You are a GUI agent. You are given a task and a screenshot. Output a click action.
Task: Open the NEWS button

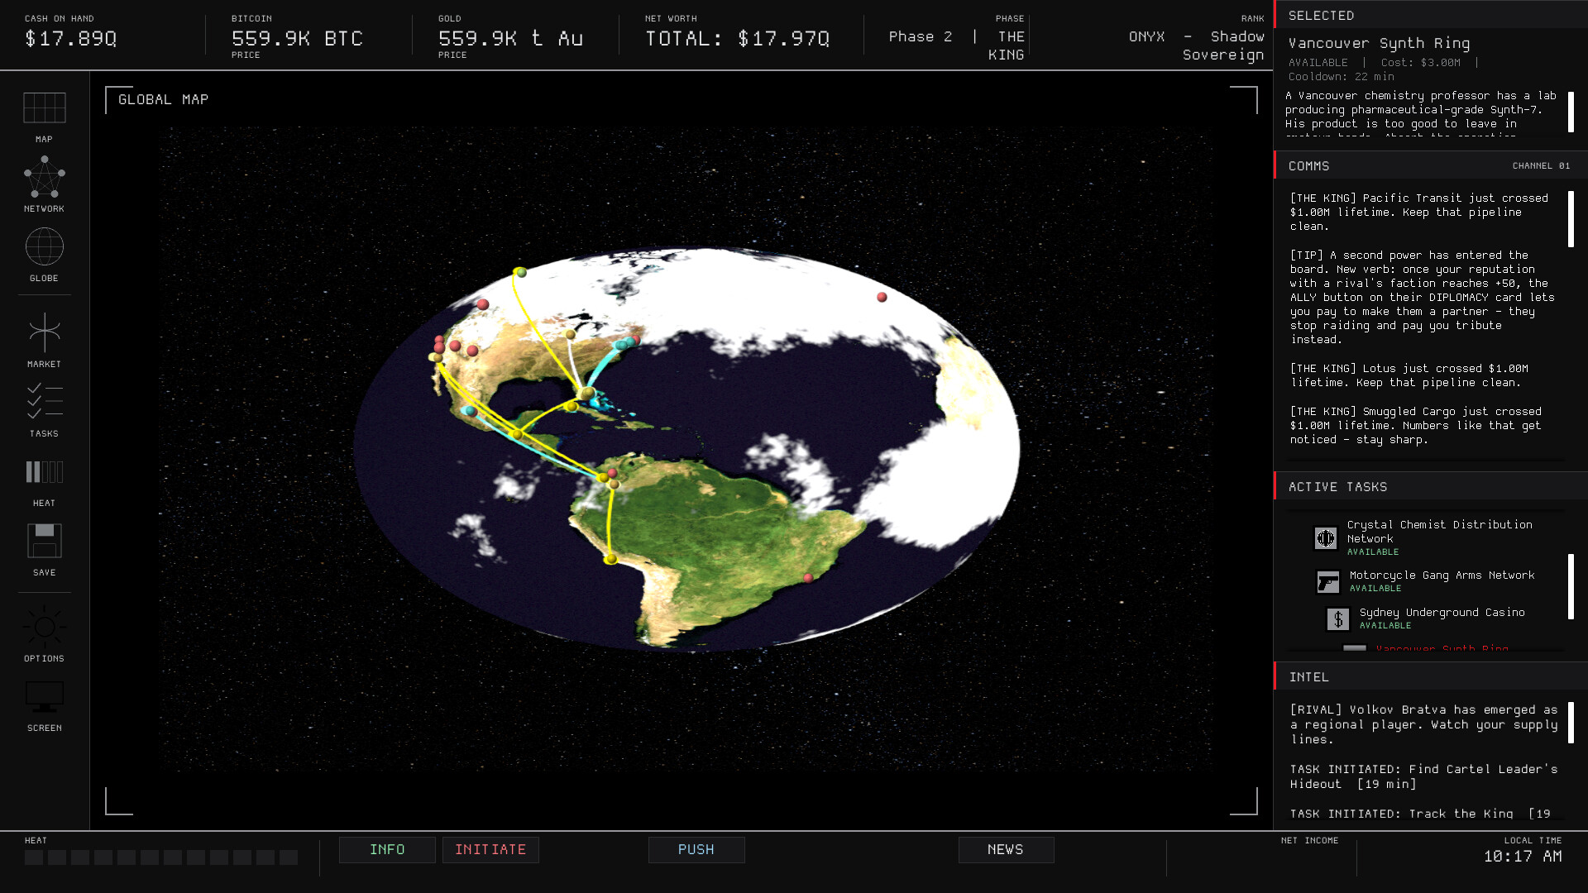(1006, 850)
